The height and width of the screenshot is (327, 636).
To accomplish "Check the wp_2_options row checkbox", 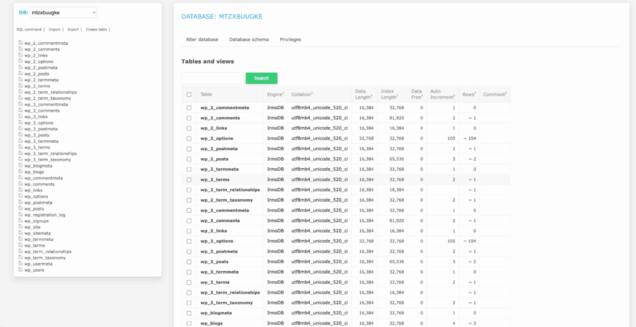I will (189, 138).
